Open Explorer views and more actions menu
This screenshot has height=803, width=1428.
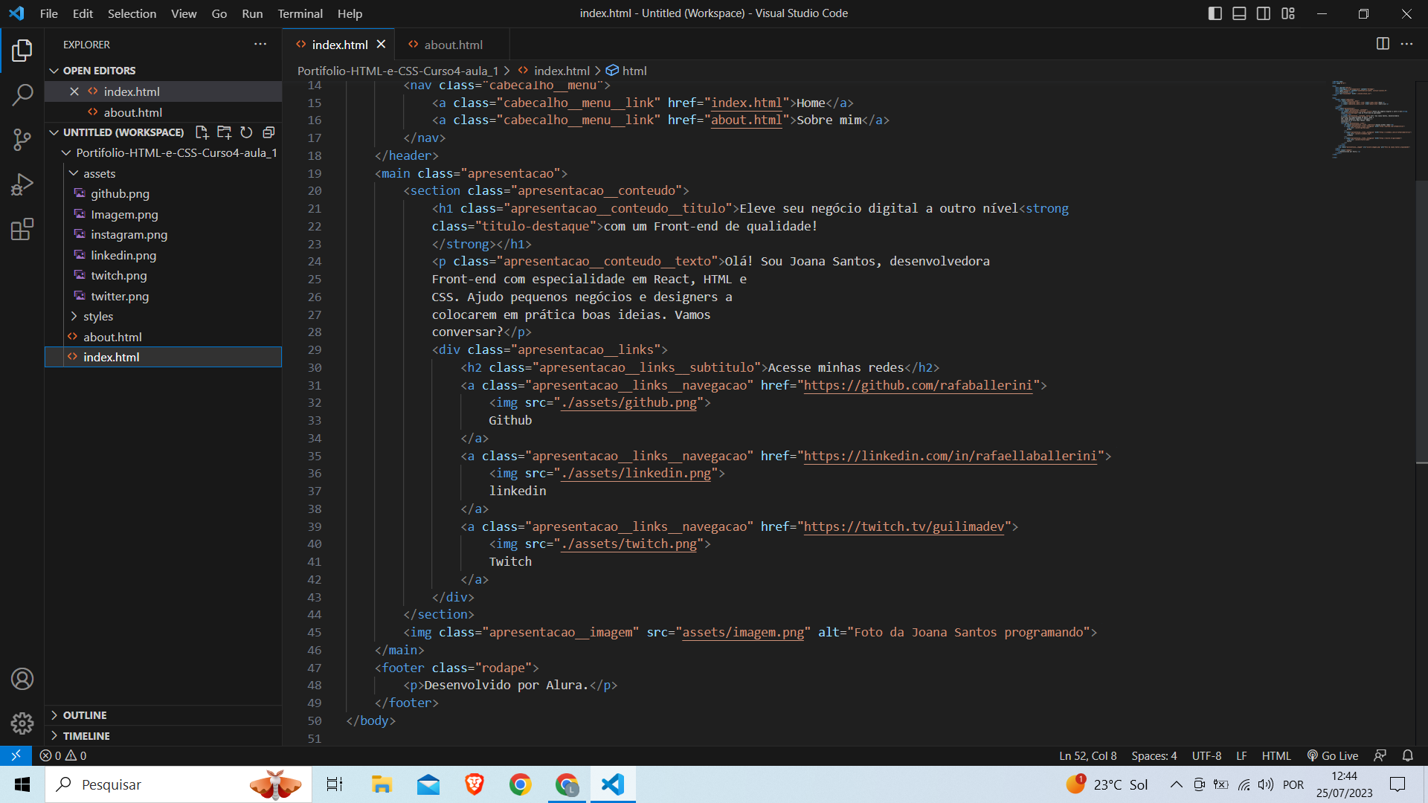tap(260, 45)
